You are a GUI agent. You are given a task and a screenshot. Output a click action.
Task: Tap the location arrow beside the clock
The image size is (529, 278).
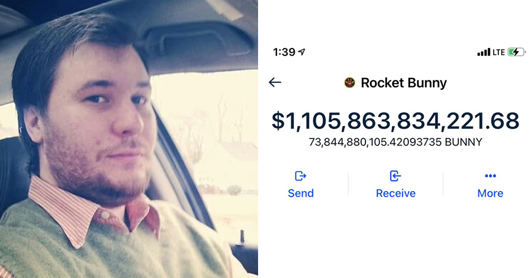(302, 52)
